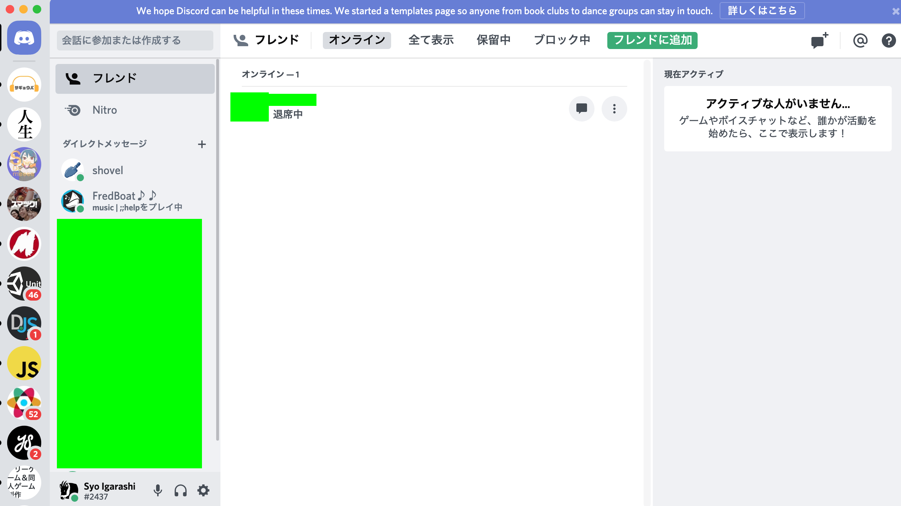Open more options three-dot menu for friend
Image resolution: width=901 pixels, height=506 pixels.
(614, 109)
